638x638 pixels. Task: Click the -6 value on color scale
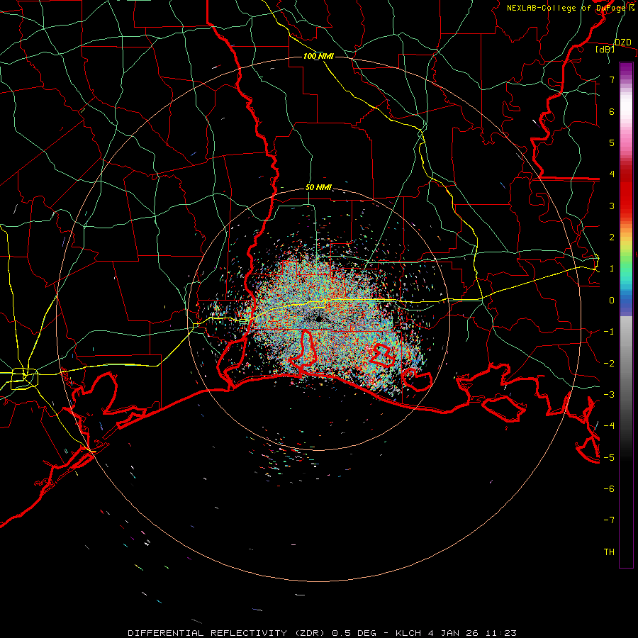click(609, 488)
